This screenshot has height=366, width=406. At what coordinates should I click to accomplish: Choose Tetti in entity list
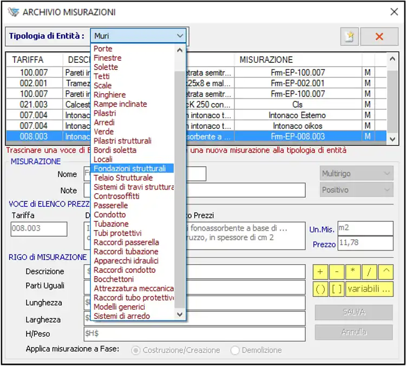pyautogui.click(x=133, y=76)
